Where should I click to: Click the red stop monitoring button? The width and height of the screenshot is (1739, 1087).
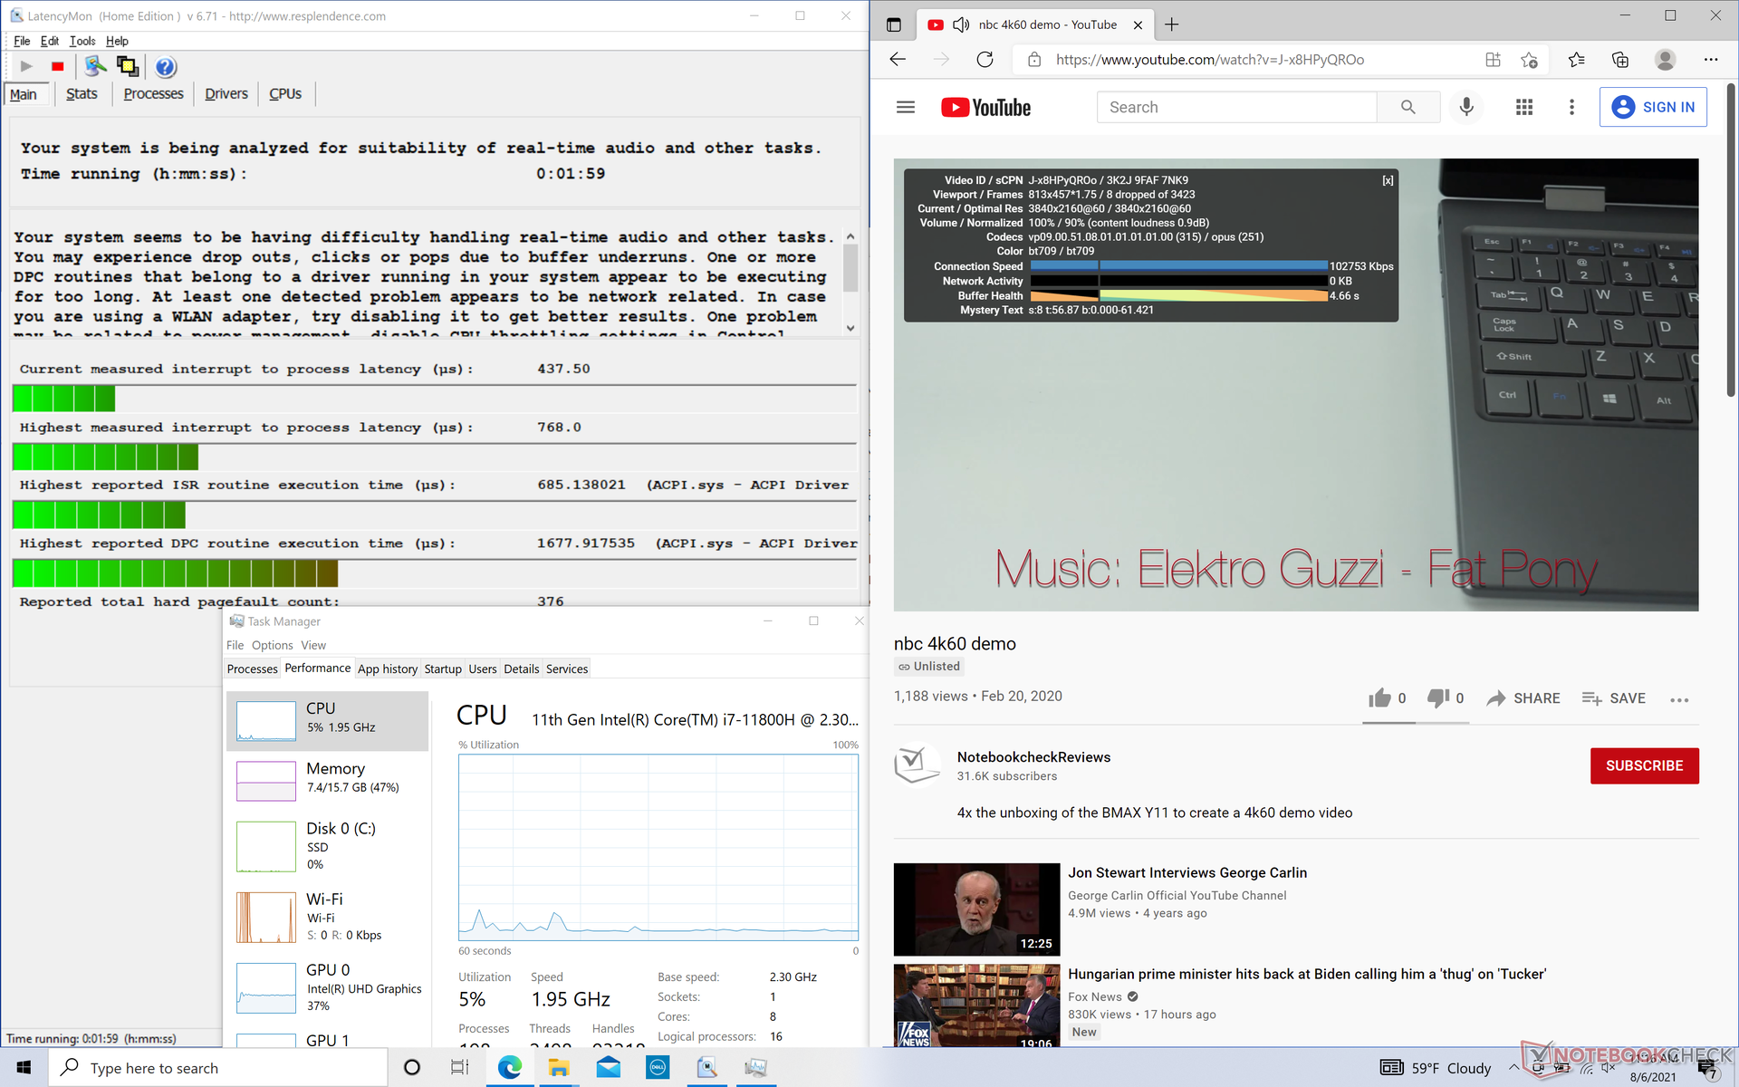pos(58,67)
